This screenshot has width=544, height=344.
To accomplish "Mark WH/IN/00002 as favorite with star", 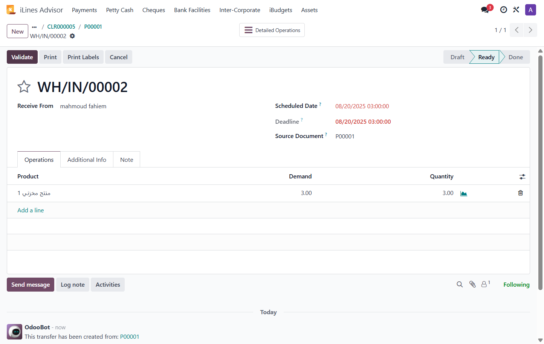I will click(24, 87).
